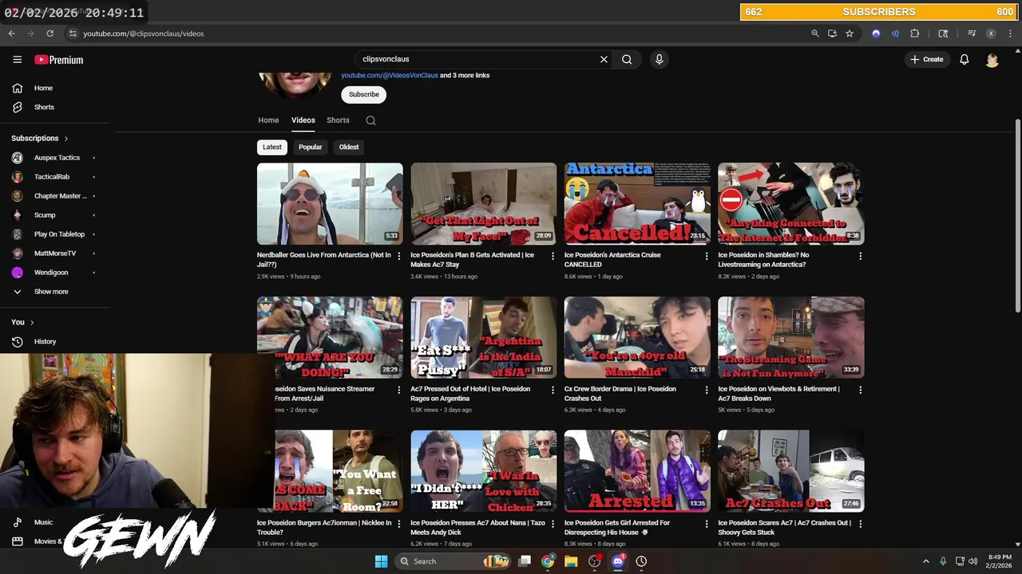Open History in the left sidebar
The height and width of the screenshot is (574, 1022).
click(54, 341)
